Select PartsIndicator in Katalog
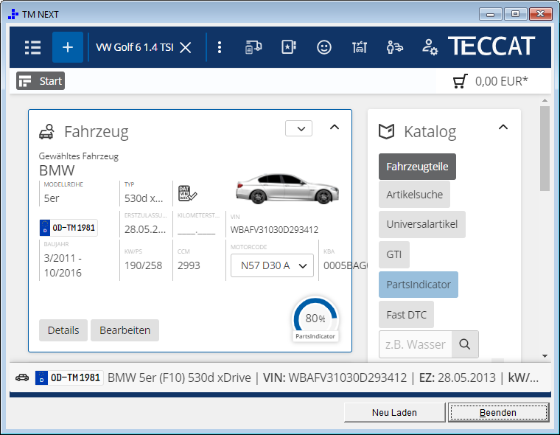560x435 pixels. point(419,285)
